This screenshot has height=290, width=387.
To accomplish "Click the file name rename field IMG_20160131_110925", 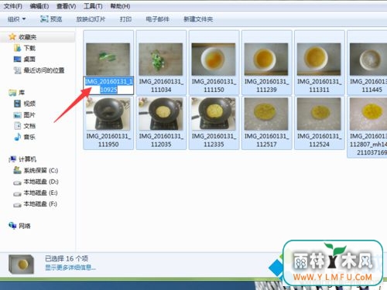I will click(x=108, y=86).
